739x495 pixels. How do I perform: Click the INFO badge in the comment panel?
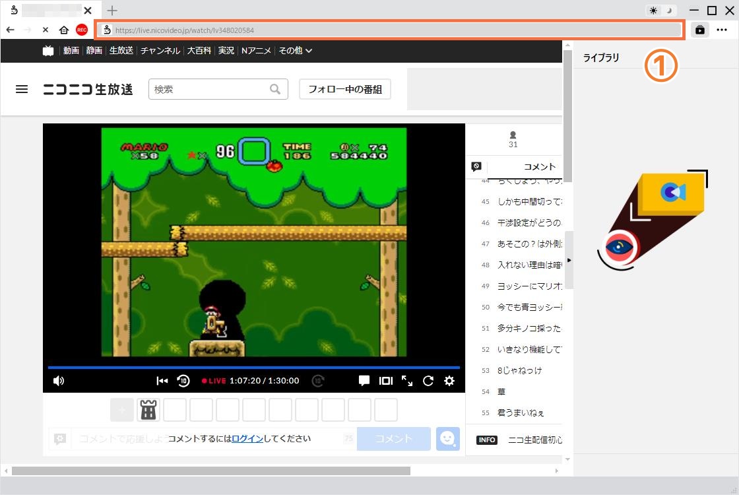pyautogui.click(x=487, y=440)
